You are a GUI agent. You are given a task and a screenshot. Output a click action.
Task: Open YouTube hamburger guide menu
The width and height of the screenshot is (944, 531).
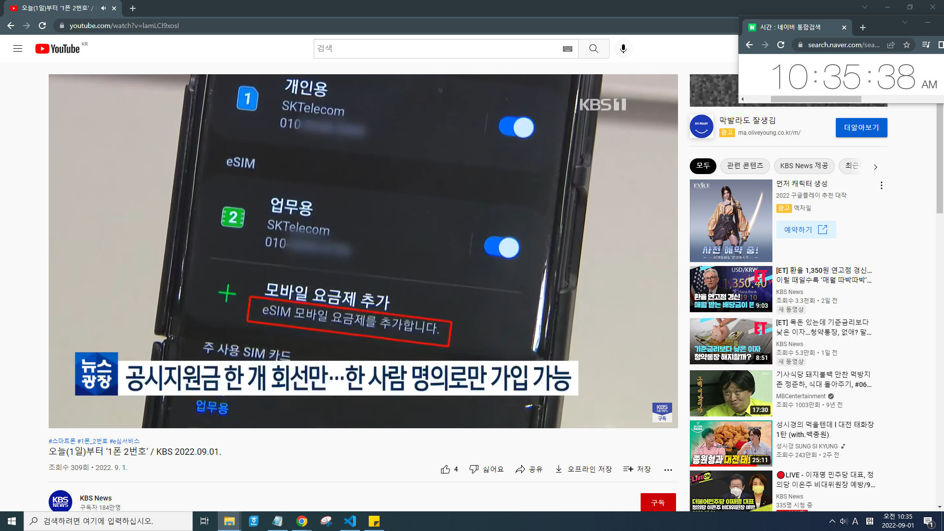[x=18, y=49]
